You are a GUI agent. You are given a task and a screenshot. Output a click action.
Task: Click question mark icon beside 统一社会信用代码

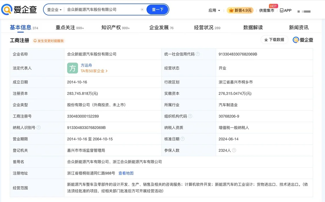(198, 54)
